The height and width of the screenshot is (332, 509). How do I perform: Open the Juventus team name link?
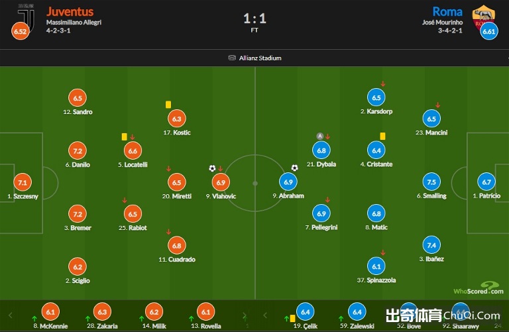point(70,12)
